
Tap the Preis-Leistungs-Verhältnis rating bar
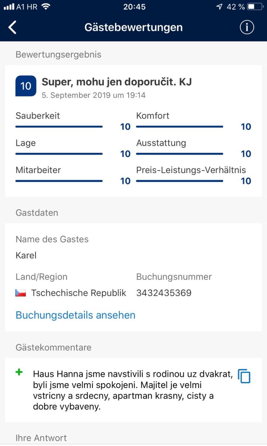point(180,181)
